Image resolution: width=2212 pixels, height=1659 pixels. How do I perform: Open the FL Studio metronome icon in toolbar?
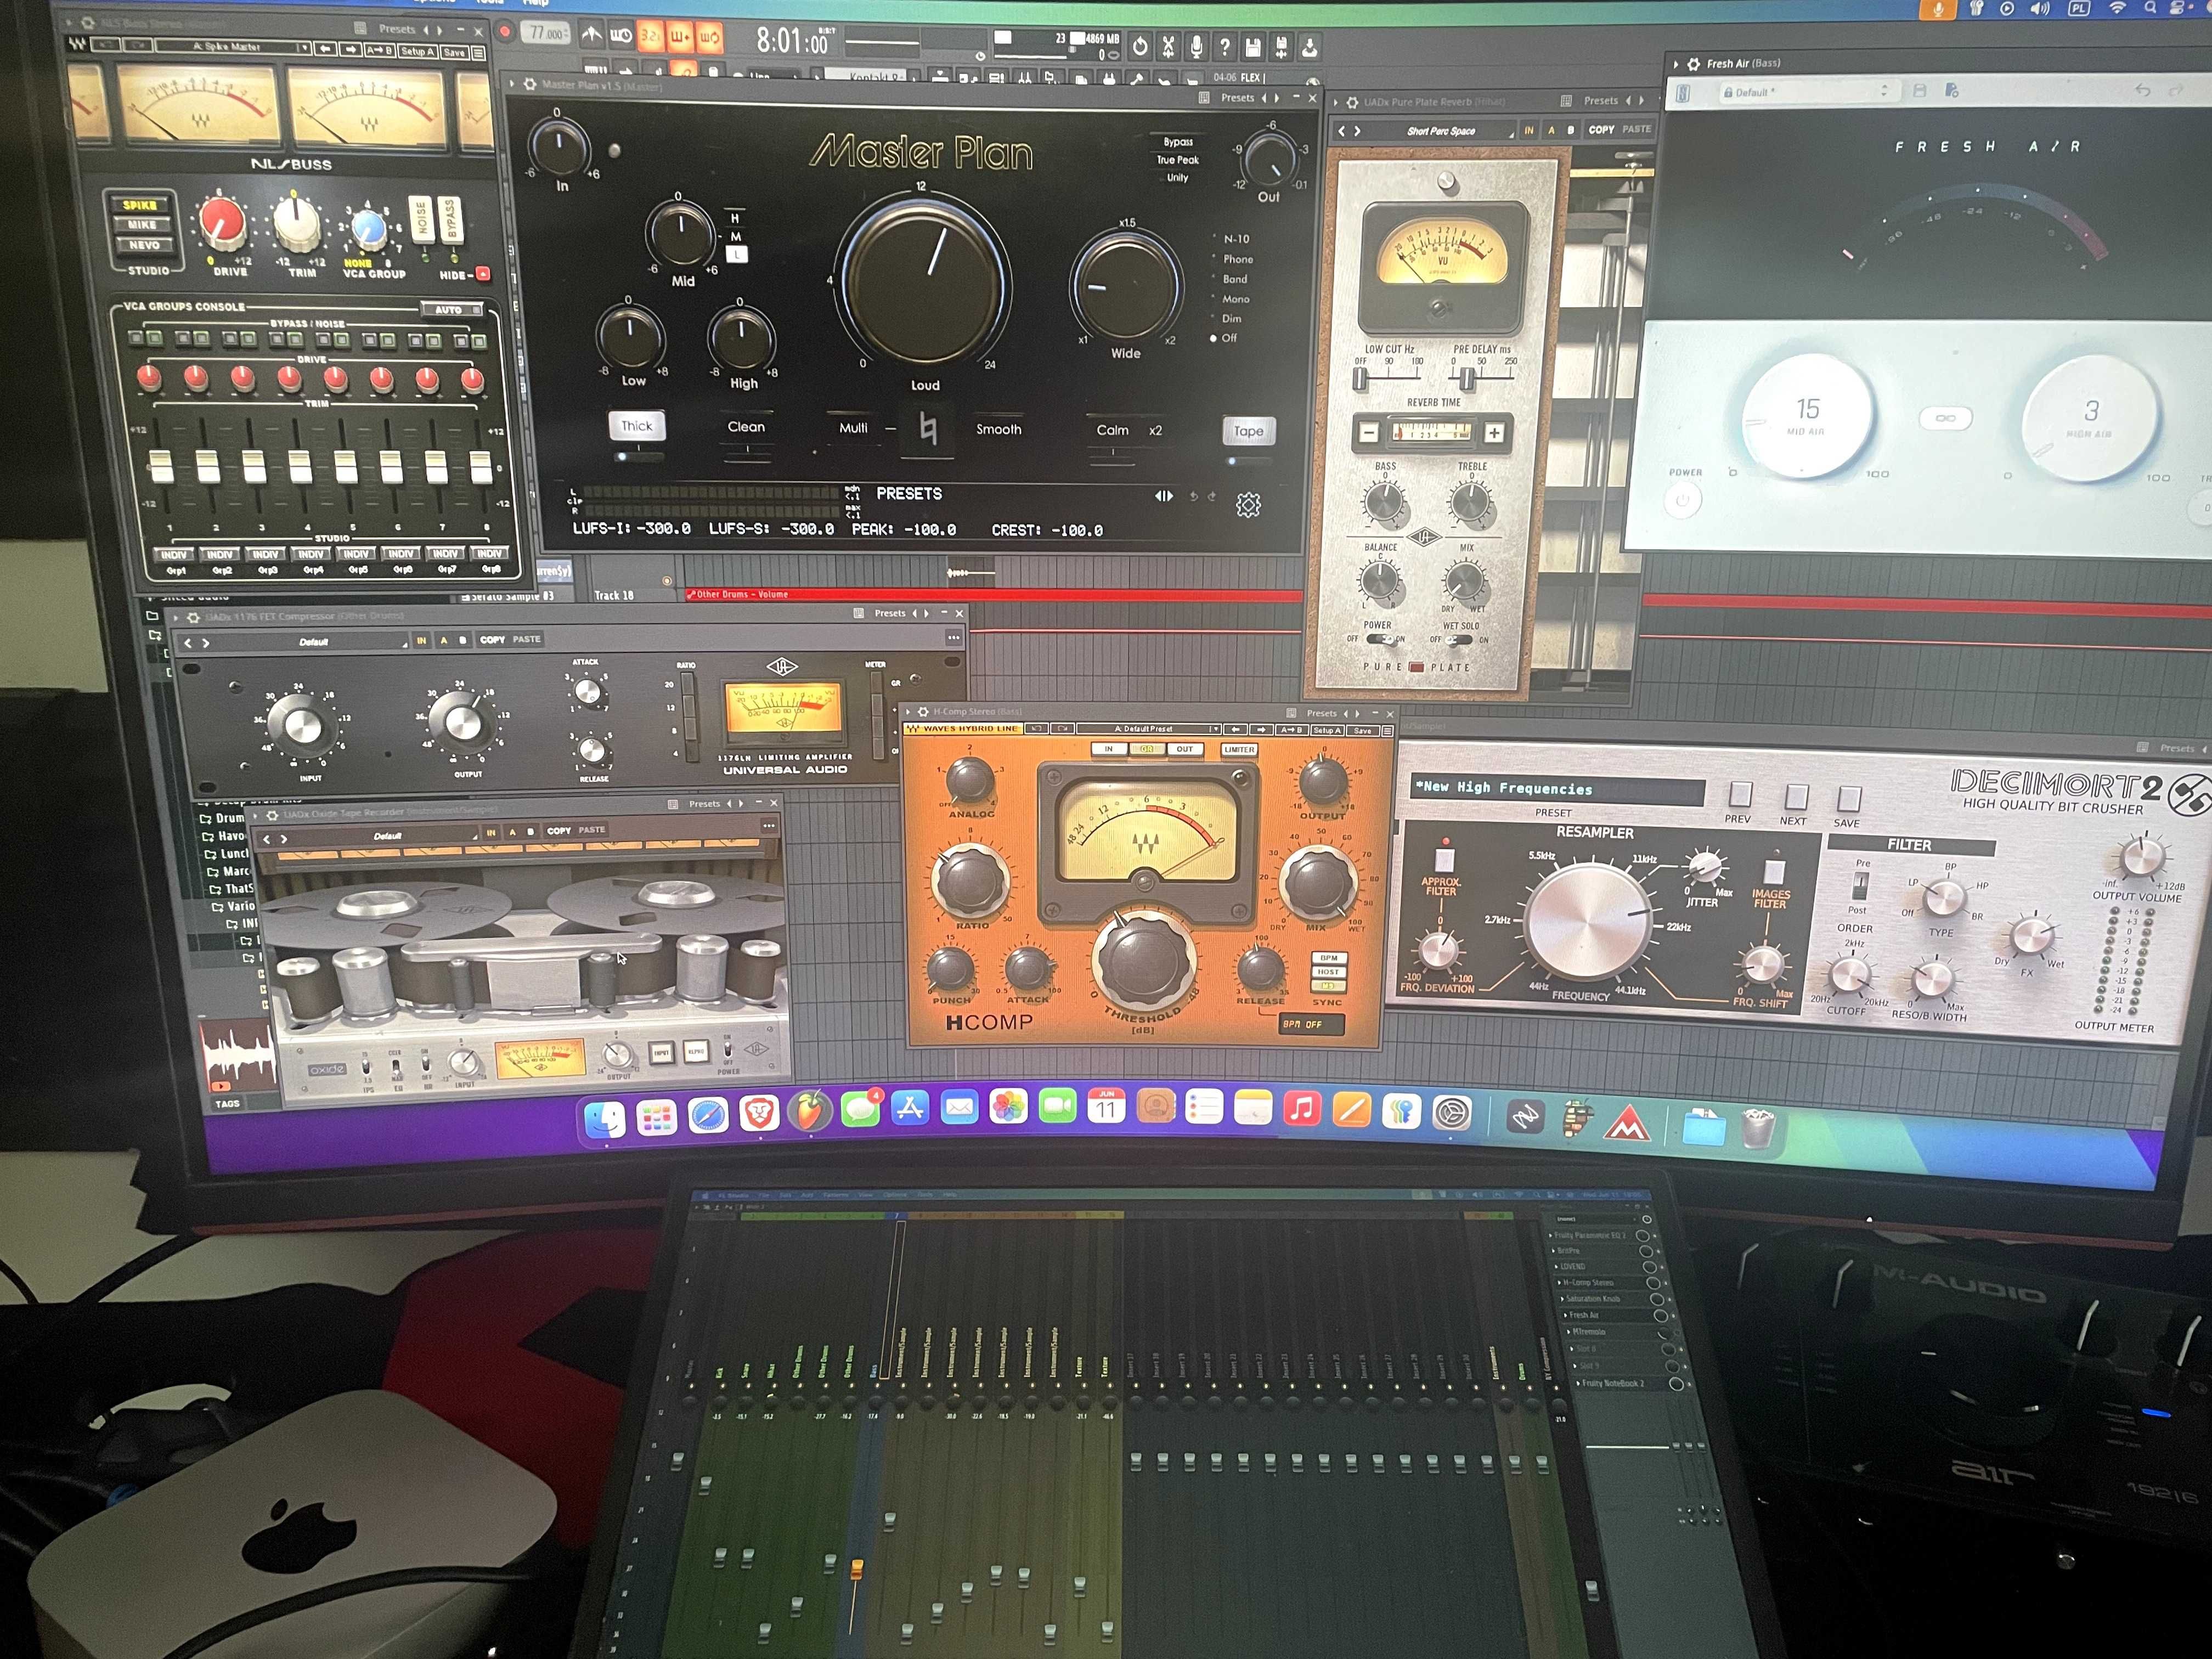(592, 35)
